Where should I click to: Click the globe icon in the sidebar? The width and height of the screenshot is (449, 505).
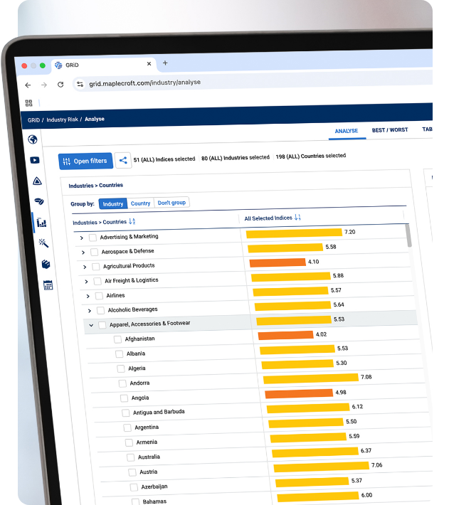pos(33,139)
